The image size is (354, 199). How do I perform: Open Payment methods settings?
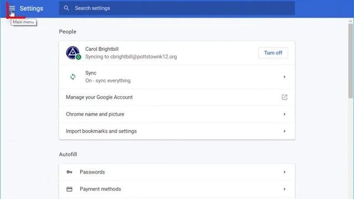point(177,189)
